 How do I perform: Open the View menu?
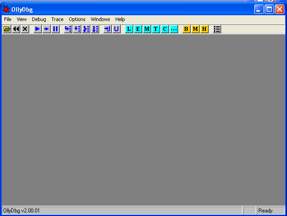coord(22,19)
